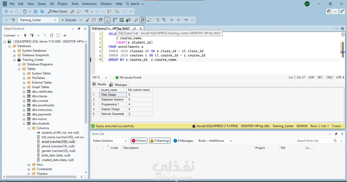The height and width of the screenshot is (182, 347).
Task: Select the Web Design cell in results
Action: (x=113, y=95)
